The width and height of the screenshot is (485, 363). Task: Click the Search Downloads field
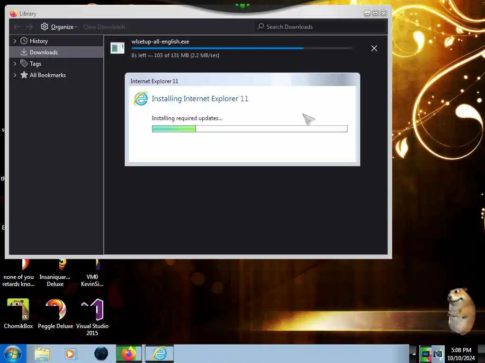click(321, 27)
